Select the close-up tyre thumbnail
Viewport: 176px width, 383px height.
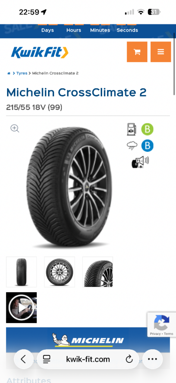[98, 272]
